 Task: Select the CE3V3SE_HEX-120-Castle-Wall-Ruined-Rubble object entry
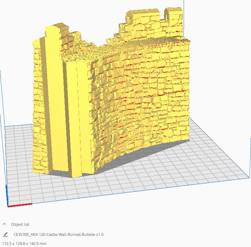pyautogui.click(x=58, y=234)
